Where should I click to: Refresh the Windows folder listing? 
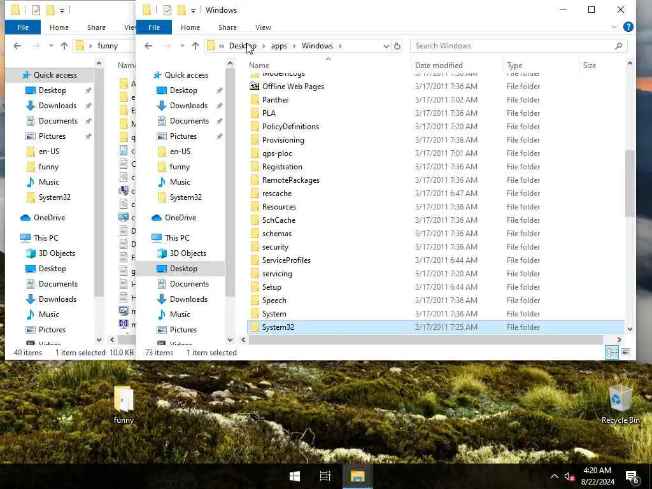397,46
